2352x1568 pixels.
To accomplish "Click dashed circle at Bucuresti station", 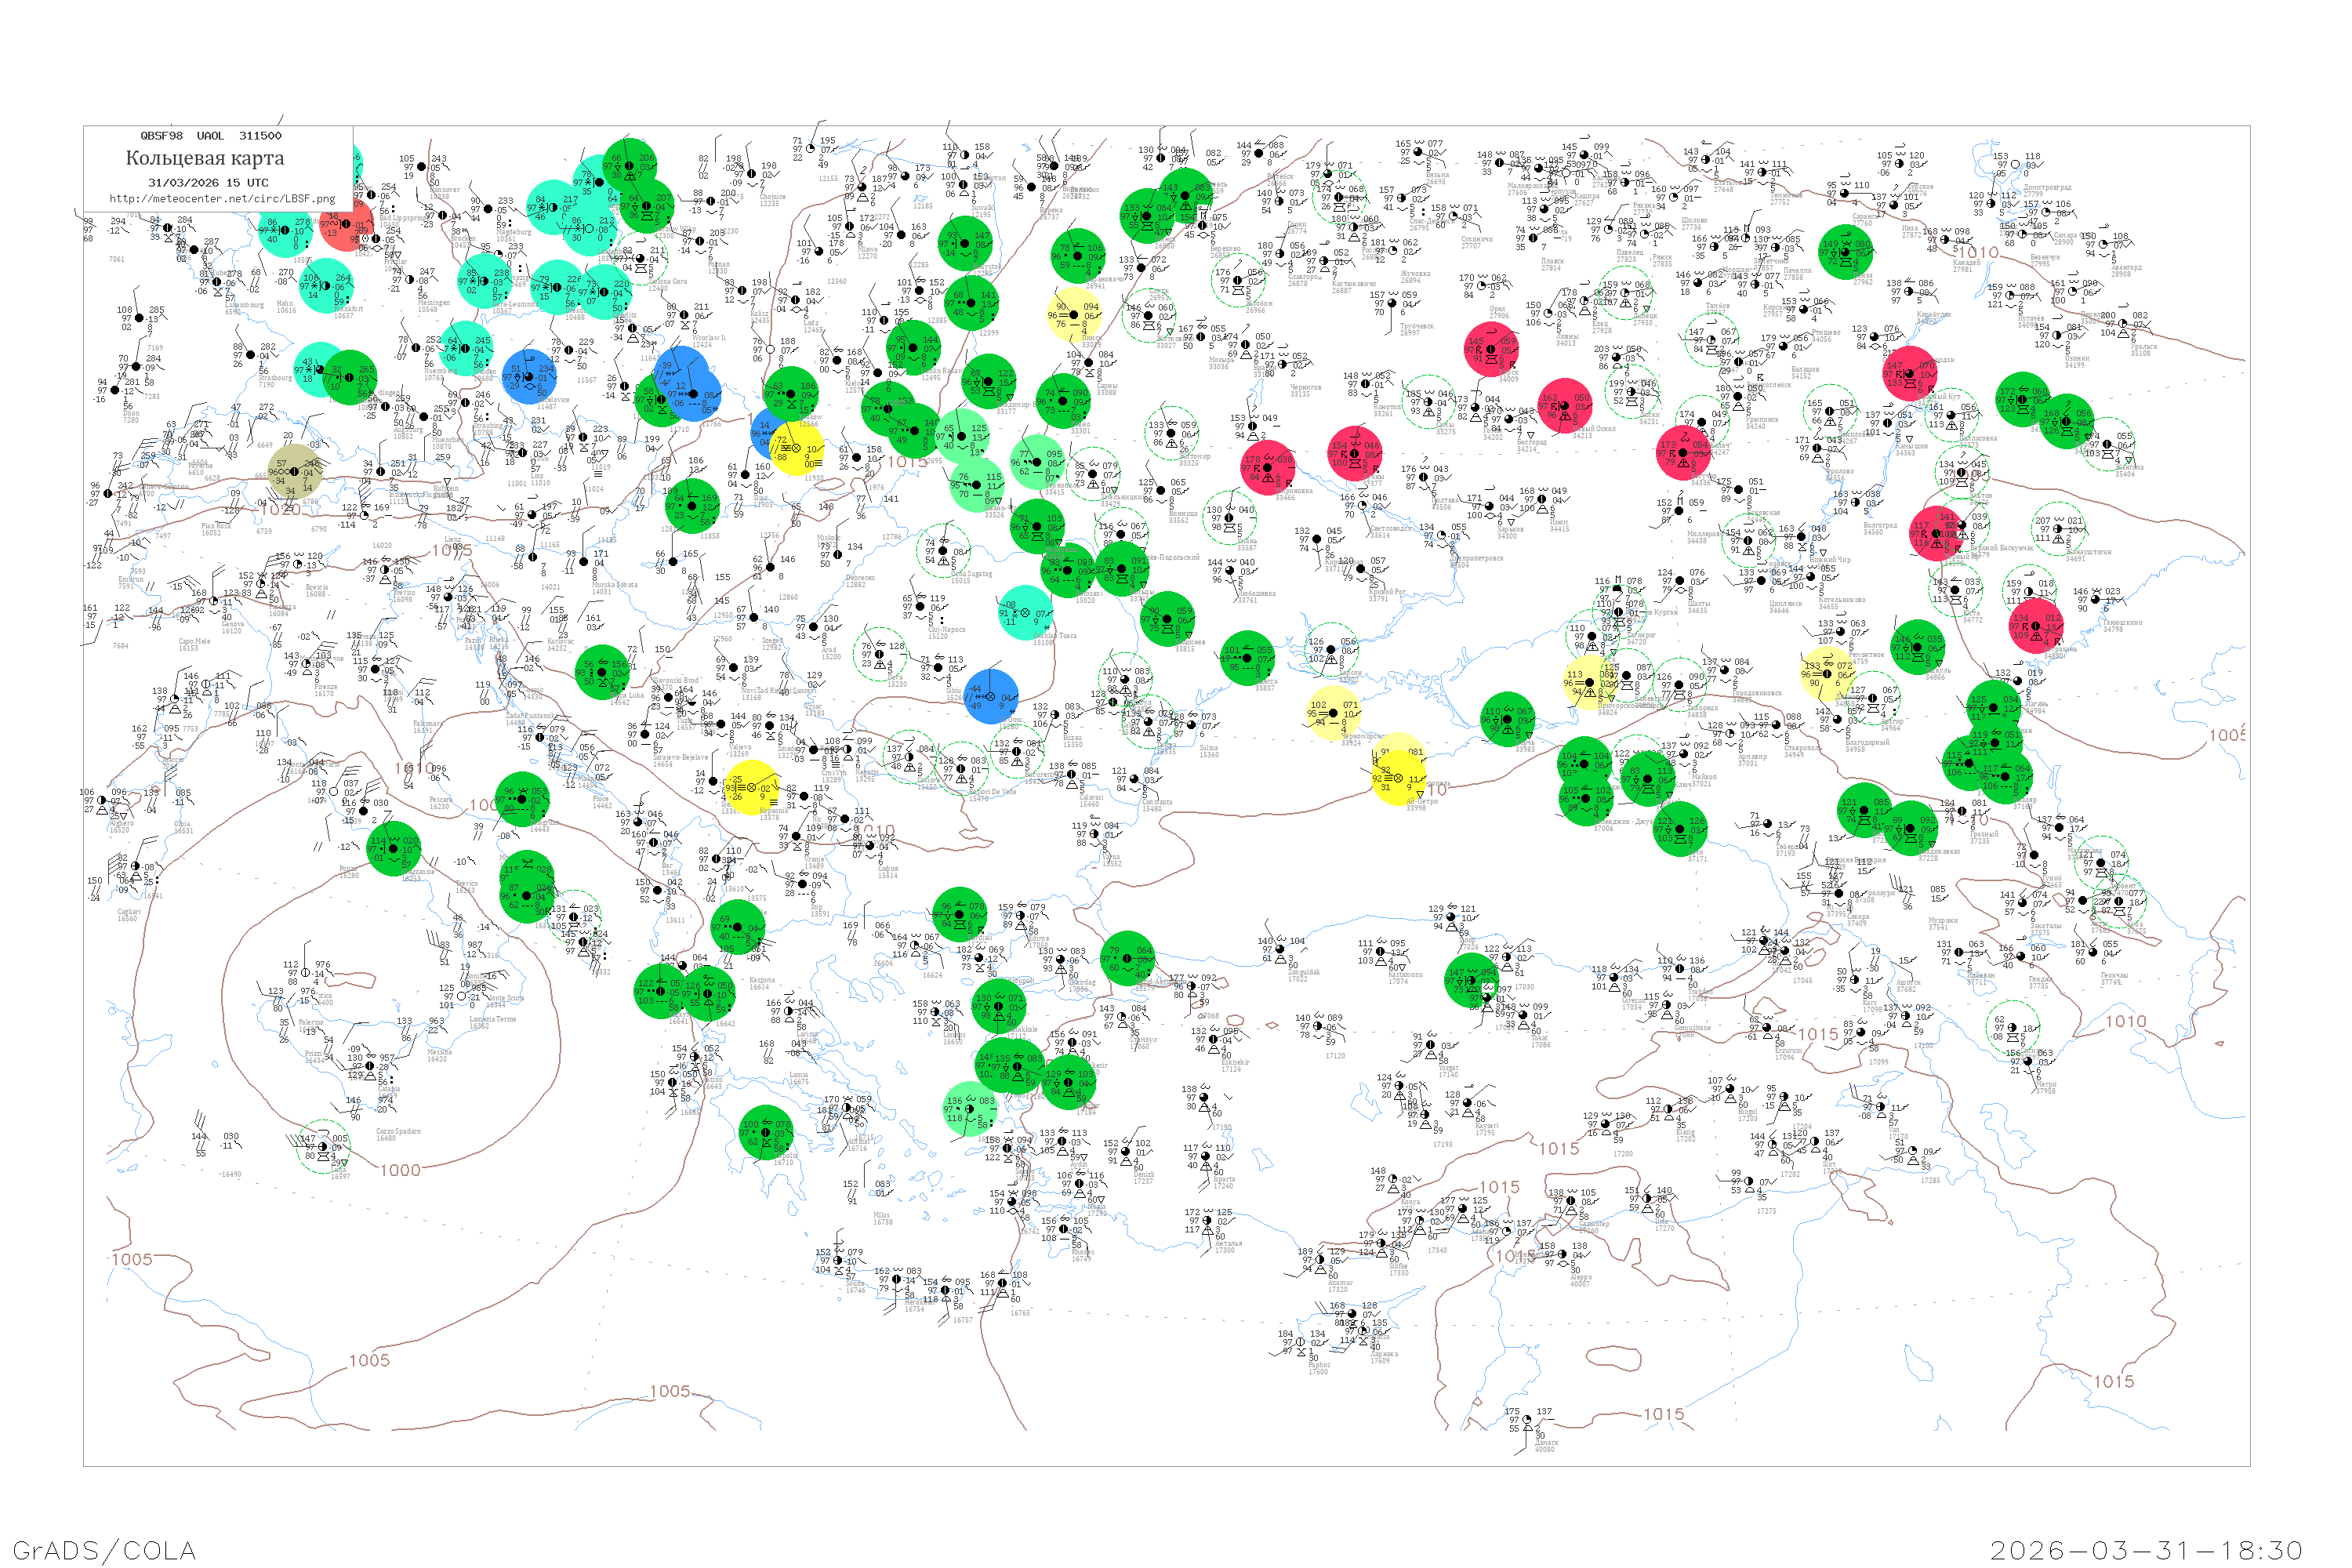I will (1017, 752).
